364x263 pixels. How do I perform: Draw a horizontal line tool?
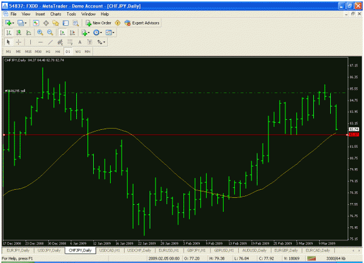tap(40, 42)
